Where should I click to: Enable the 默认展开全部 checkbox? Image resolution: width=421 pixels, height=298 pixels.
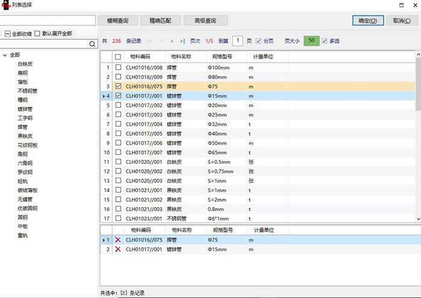(x=37, y=34)
